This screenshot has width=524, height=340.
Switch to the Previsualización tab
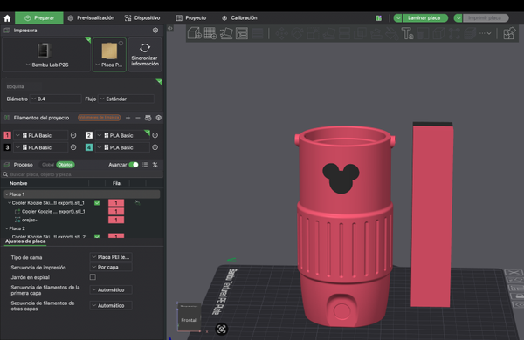tap(91, 18)
